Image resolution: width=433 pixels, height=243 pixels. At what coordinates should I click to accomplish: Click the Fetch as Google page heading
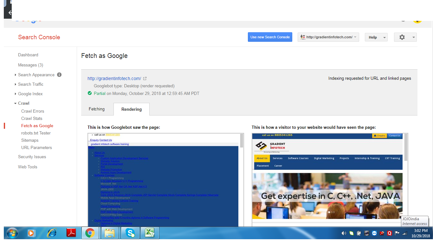tap(104, 56)
